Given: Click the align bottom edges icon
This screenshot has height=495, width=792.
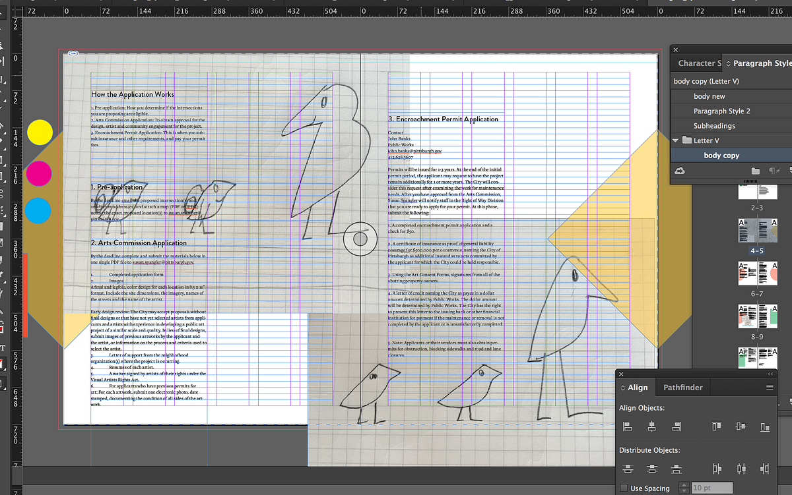Looking at the screenshot, I should click(765, 427).
